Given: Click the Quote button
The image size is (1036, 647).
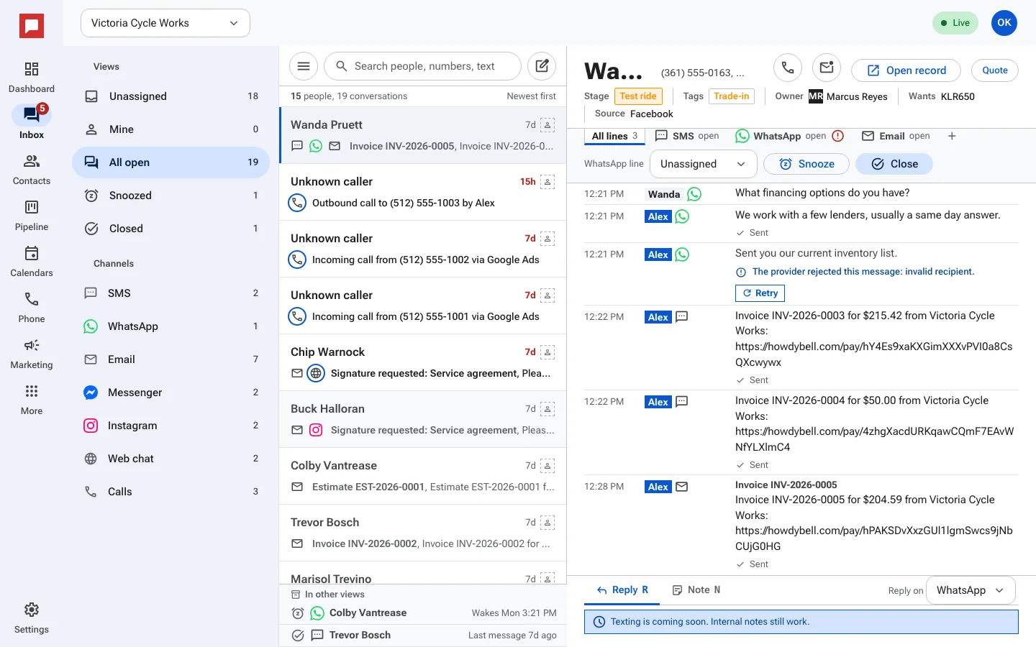Looking at the screenshot, I should tap(995, 70).
